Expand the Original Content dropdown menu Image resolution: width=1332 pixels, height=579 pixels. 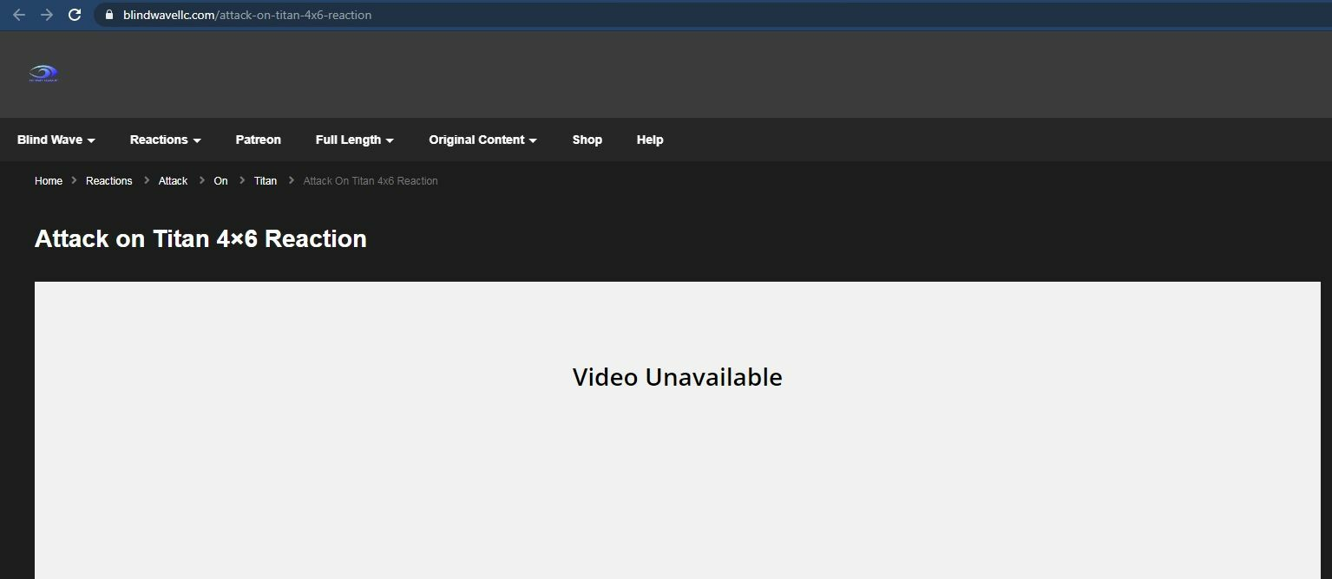click(483, 140)
